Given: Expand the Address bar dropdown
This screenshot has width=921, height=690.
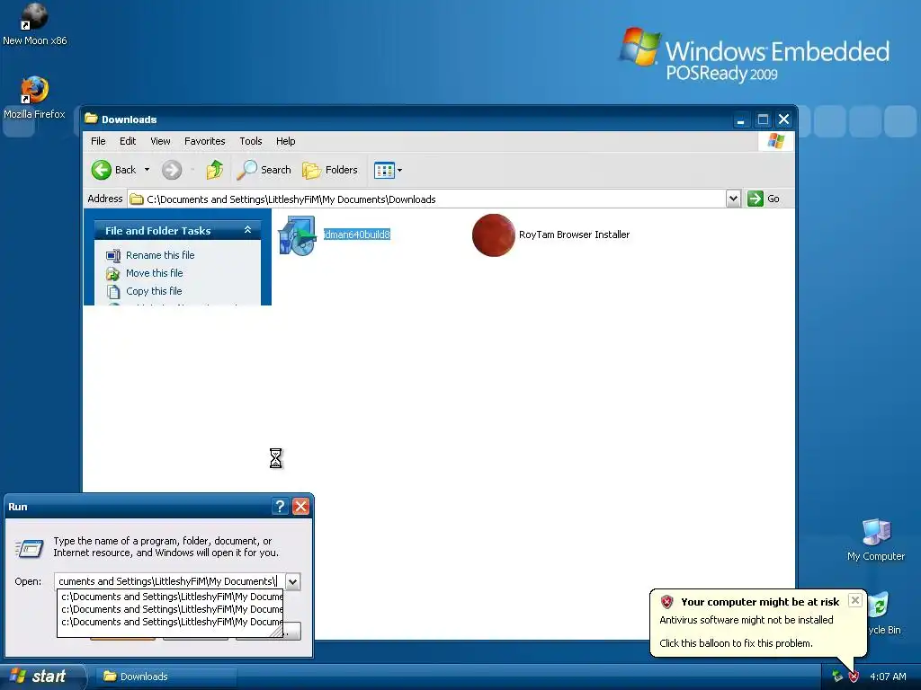Looking at the screenshot, I should point(733,199).
